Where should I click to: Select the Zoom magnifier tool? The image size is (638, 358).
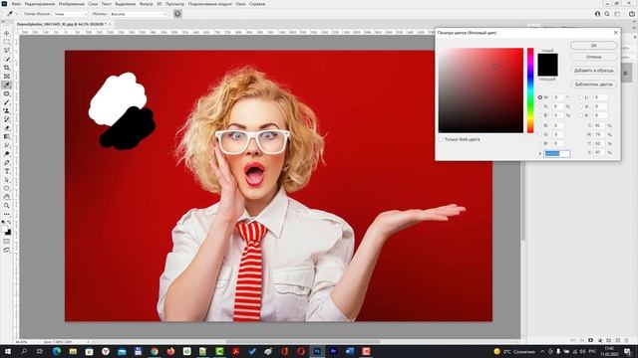7,206
